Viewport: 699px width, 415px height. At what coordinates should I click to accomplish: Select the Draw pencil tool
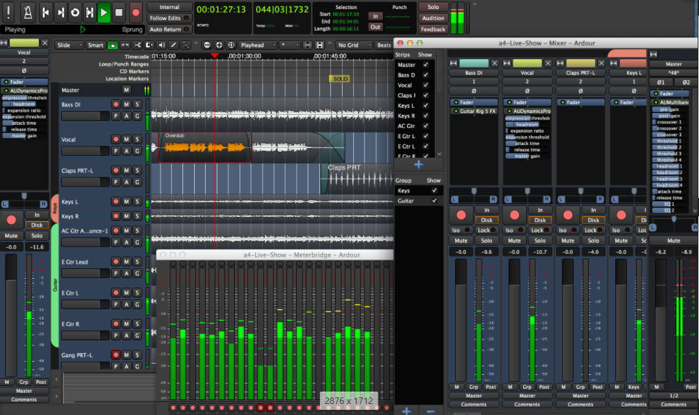(173, 45)
